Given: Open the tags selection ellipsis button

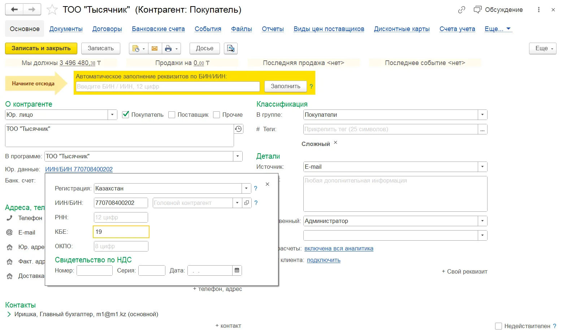Looking at the screenshot, I should click(x=482, y=129).
